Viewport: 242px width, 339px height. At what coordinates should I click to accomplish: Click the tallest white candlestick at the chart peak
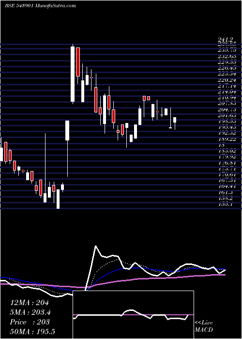(x=73, y=74)
